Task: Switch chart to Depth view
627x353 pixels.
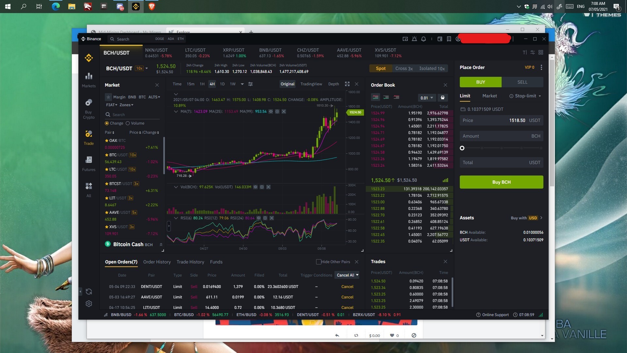Action: [x=333, y=84]
